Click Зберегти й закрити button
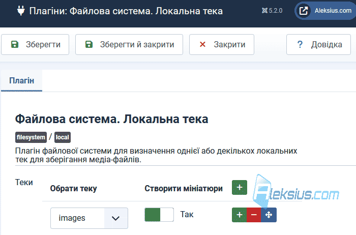Image resolution: width=356 pixels, height=235 pixels. (x=129, y=44)
